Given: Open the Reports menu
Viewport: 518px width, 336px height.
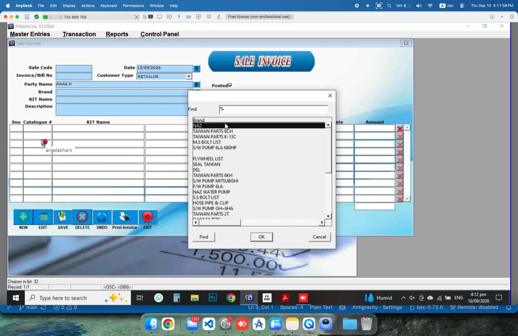Looking at the screenshot, I should (x=117, y=34).
